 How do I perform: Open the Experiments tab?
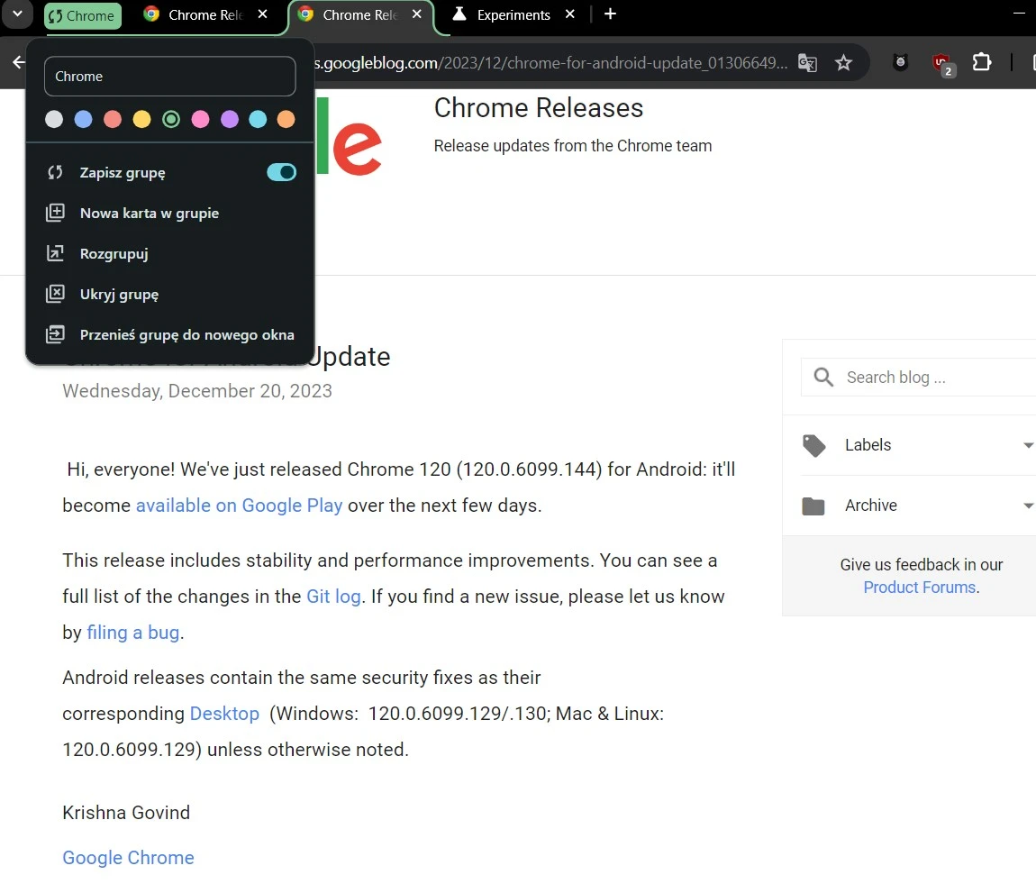[x=513, y=14]
